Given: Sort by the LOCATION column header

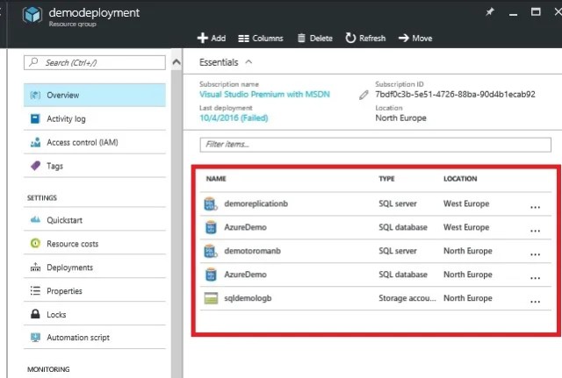Looking at the screenshot, I should [x=460, y=179].
